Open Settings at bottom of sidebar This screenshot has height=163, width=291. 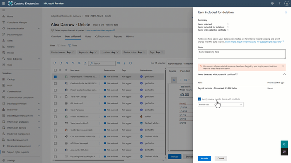pyautogui.click(x=11, y=161)
